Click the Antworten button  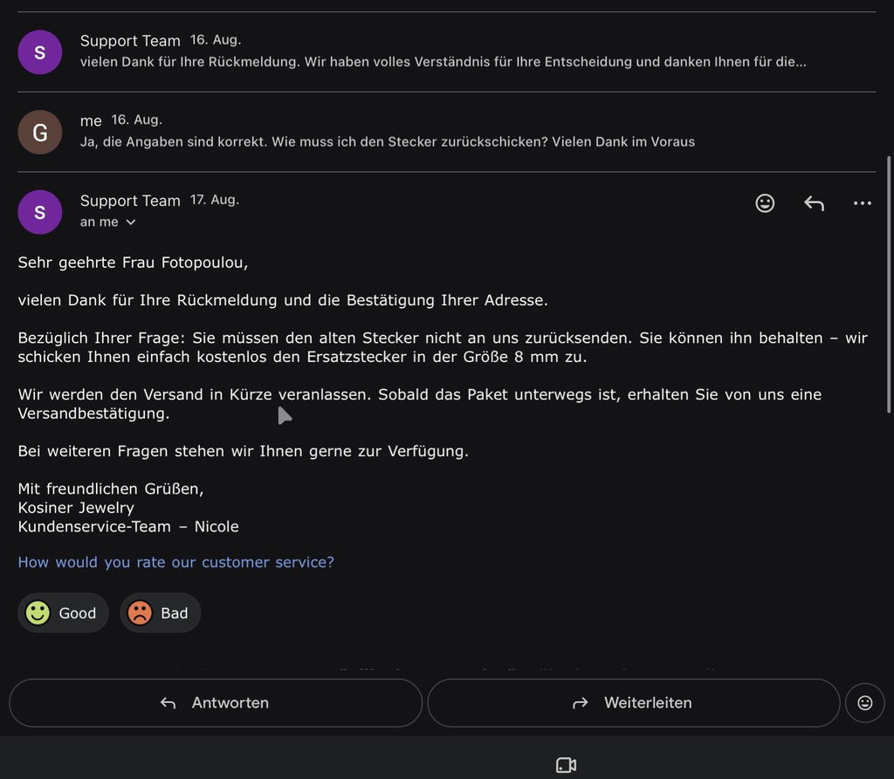click(216, 702)
